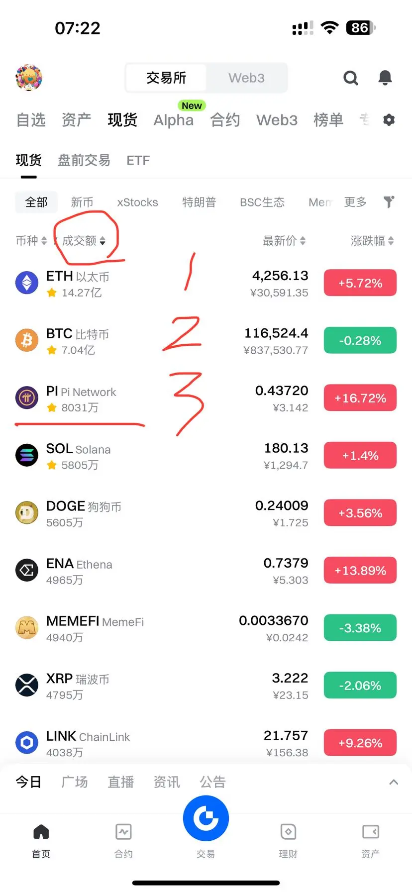
Task: Switch to the Web3 mode toggle
Action: tap(246, 78)
